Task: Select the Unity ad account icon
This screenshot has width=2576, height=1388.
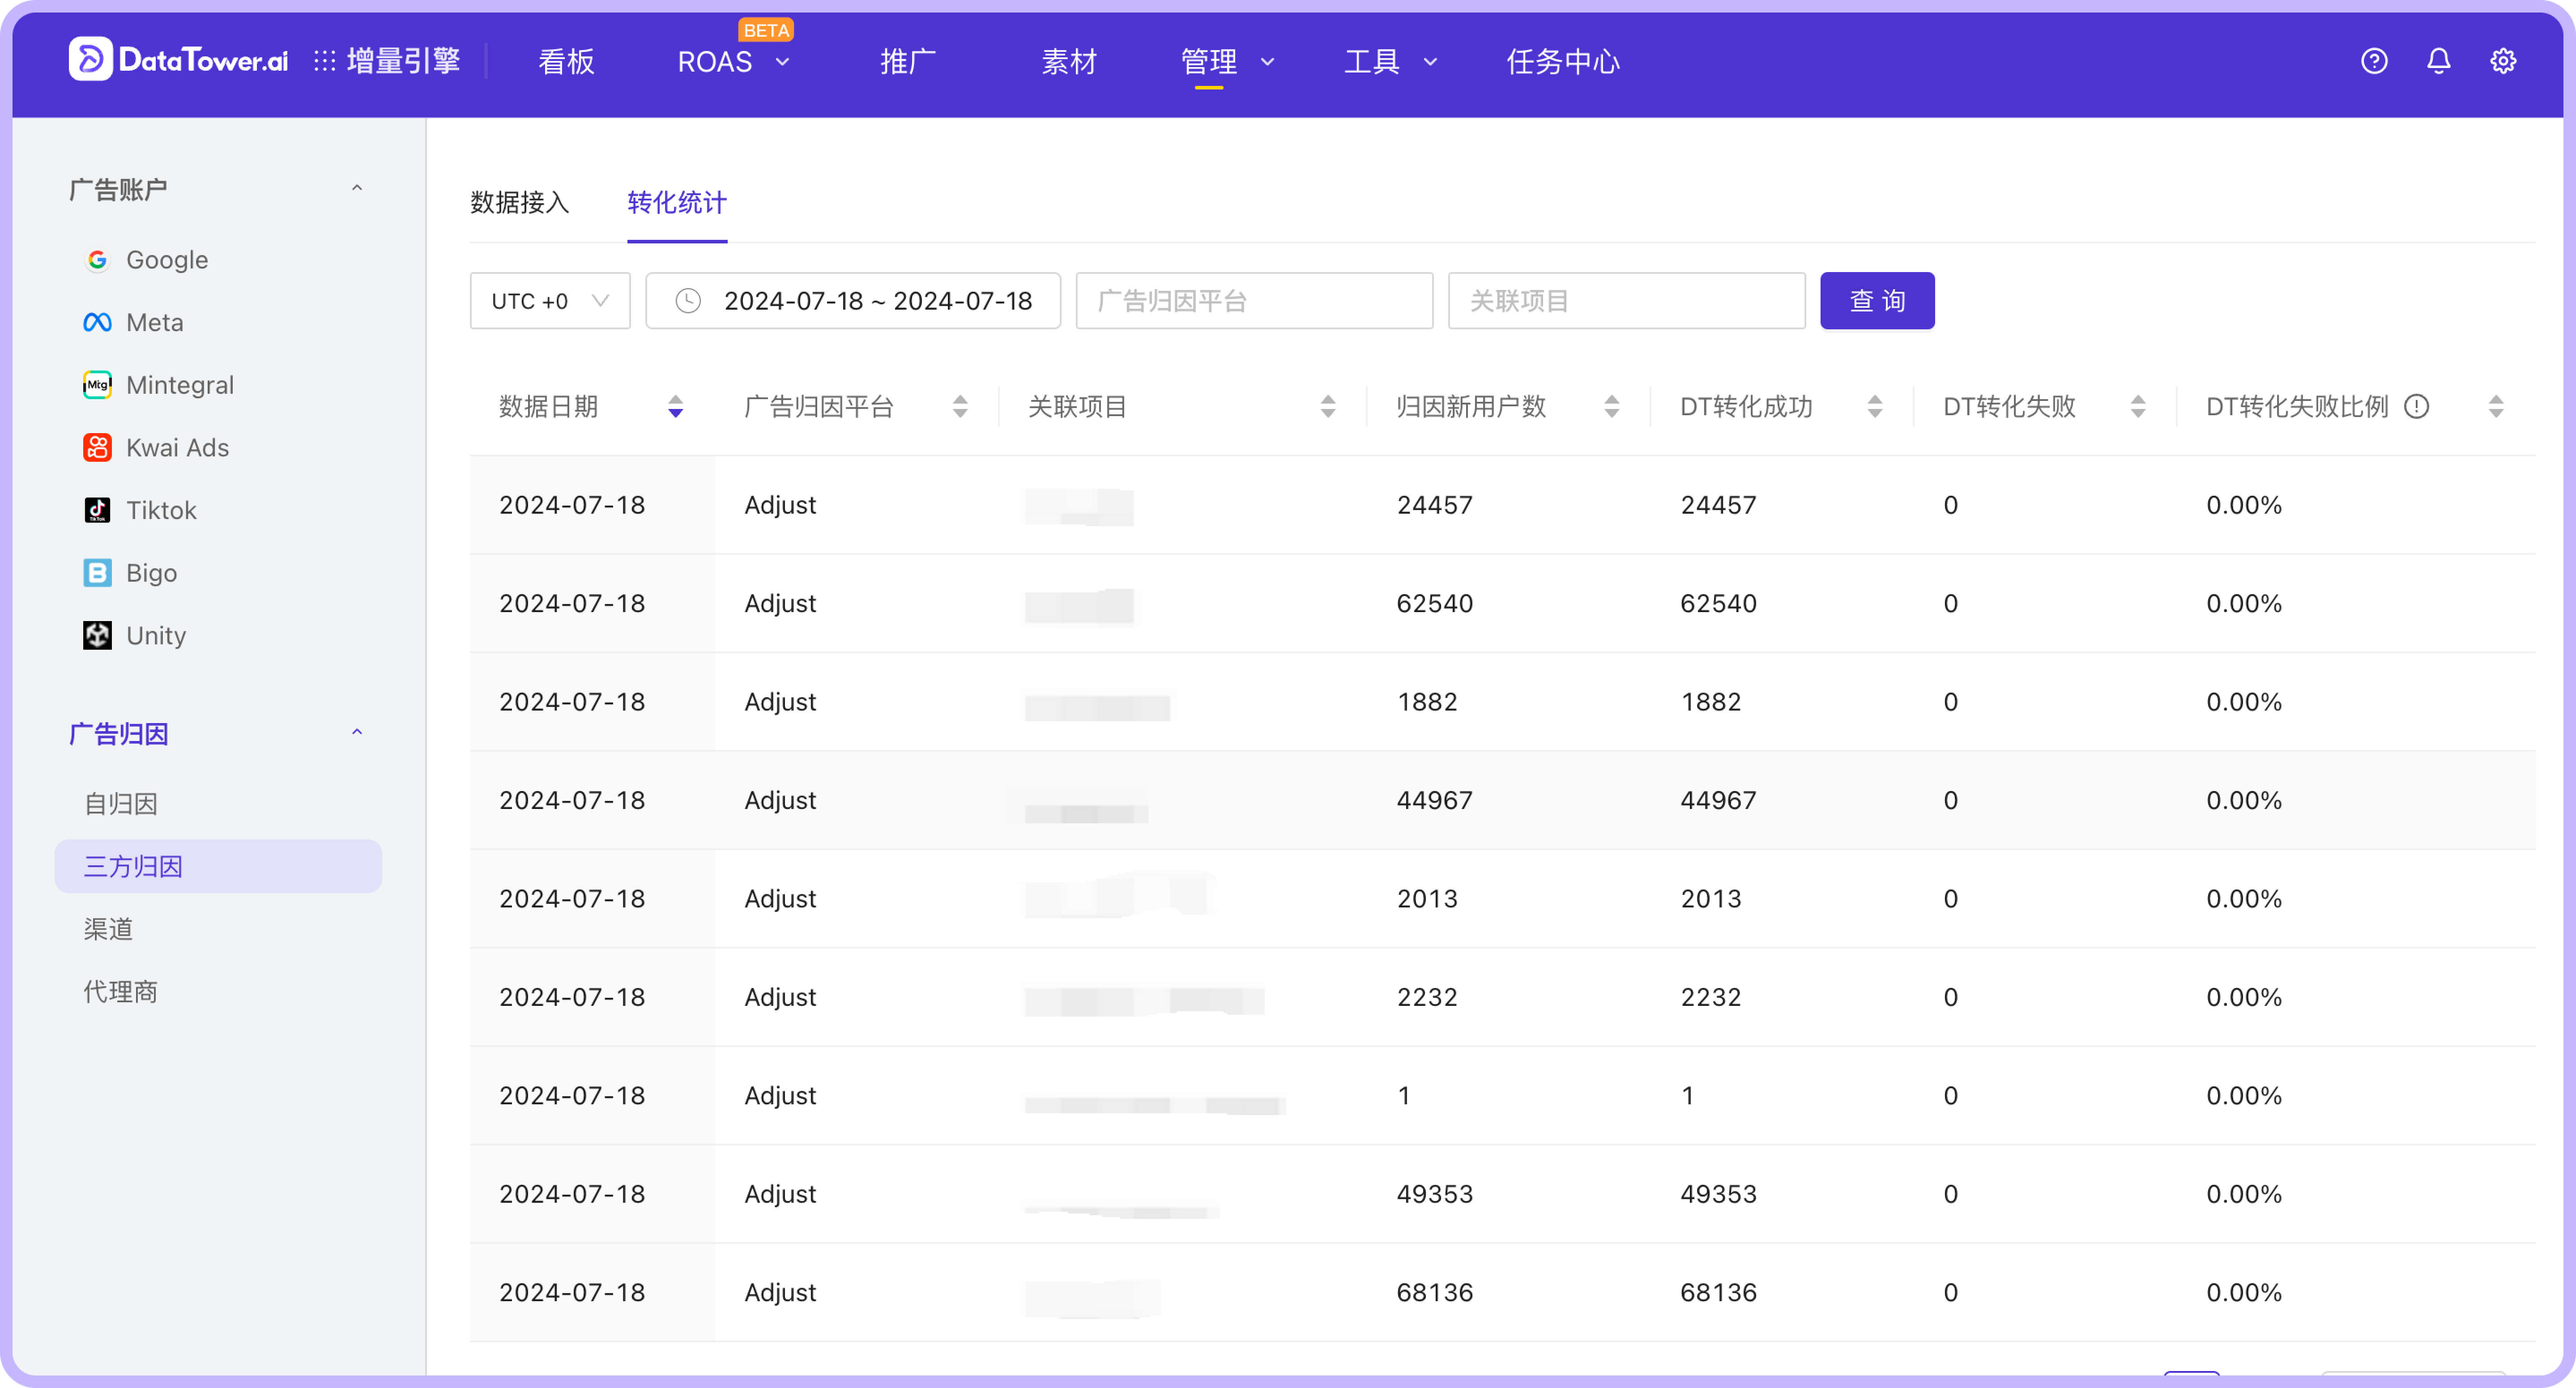Action: pyautogui.click(x=96, y=635)
